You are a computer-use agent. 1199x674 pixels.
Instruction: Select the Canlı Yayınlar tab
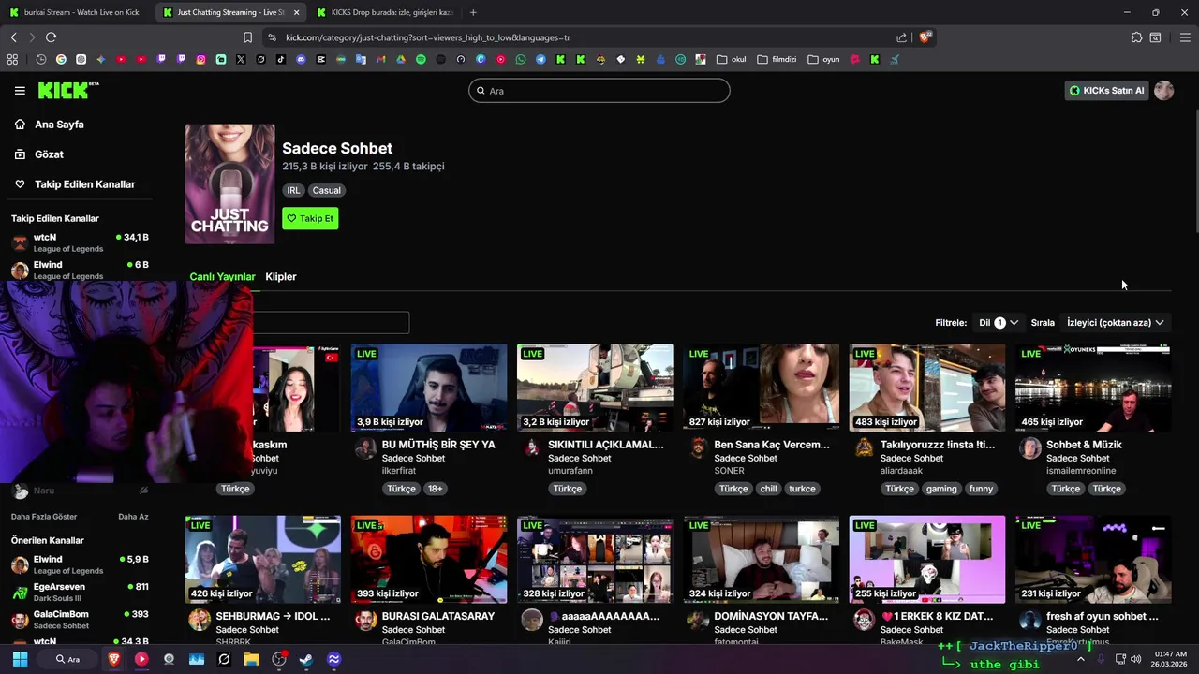222,277
